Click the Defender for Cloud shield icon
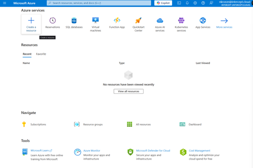The width and height of the screenshot is (253, 168). [x=130, y=152]
